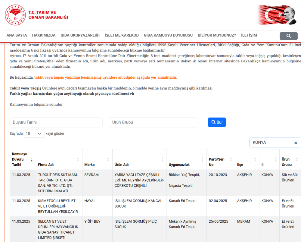
Task: Select ISIL İŞLEM GÖRMÜŞ KANGAL SUCUK cell
Action: [140, 206]
